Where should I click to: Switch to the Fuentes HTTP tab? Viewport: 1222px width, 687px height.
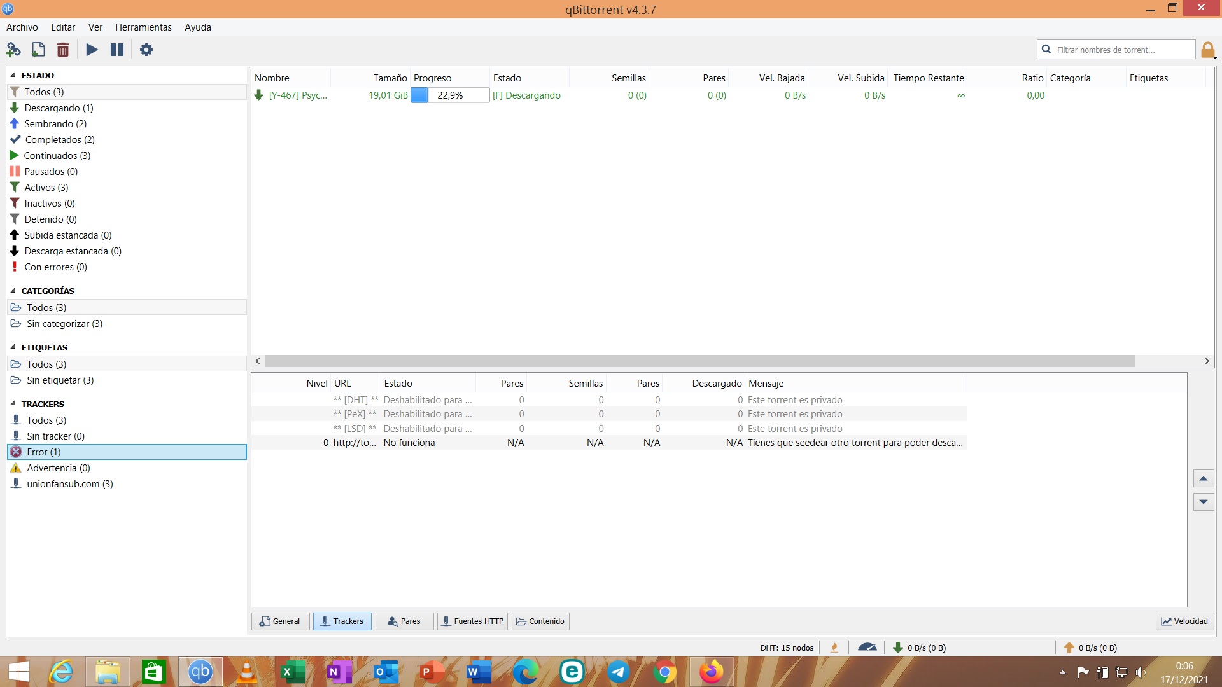[472, 621]
